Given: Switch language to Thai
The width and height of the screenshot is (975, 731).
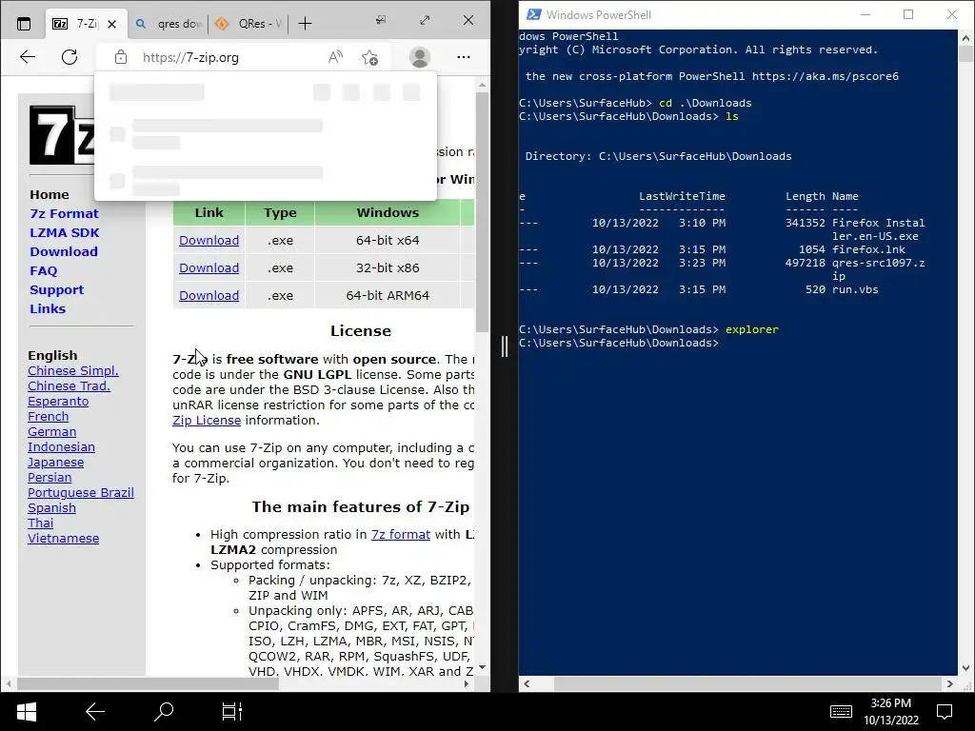Looking at the screenshot, I should (40, 523).
